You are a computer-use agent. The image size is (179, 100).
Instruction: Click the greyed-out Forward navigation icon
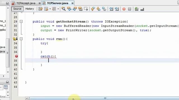(54, 9)
